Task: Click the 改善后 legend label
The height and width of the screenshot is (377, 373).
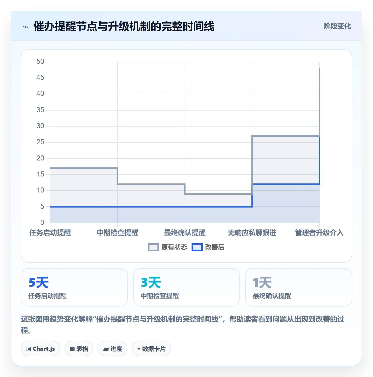Action: pos(215,247)
